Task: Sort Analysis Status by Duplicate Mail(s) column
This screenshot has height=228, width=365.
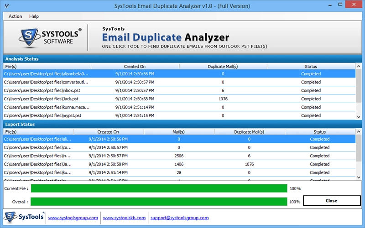Action: tap(223, 67)
